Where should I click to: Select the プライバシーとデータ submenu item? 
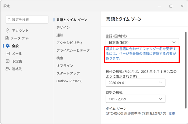pyautogui.click(x=73, y=50)
